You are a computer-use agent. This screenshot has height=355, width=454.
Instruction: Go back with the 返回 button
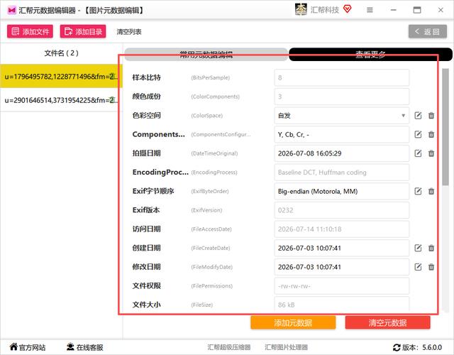(x=428, y=31)
